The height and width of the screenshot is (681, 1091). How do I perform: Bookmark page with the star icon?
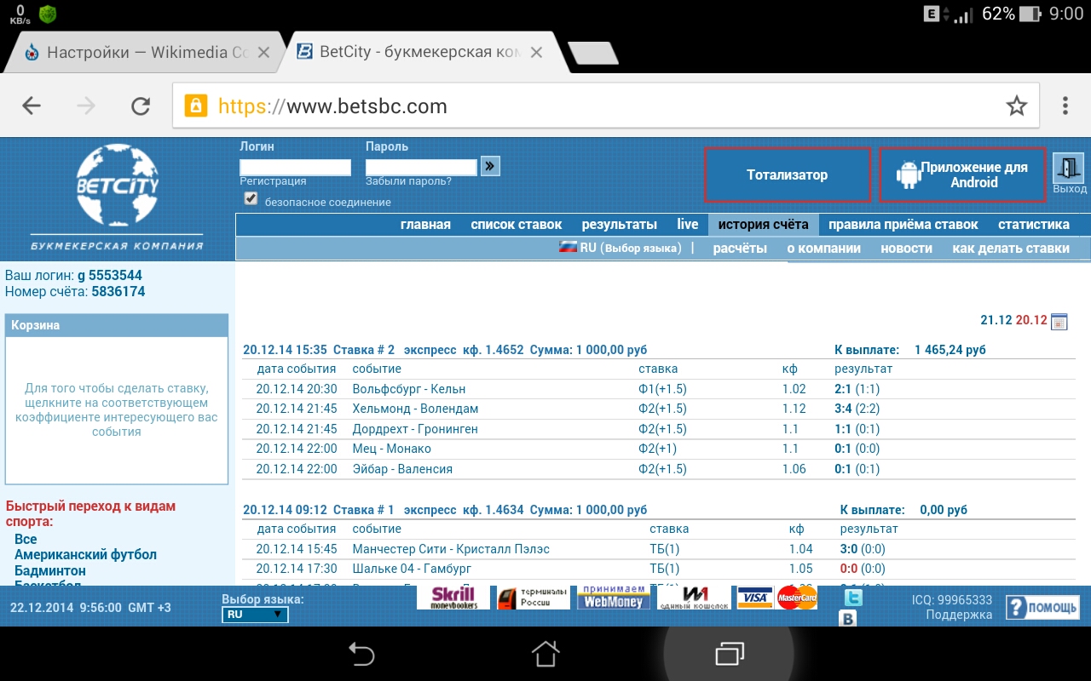click(x=1016, y=106)
